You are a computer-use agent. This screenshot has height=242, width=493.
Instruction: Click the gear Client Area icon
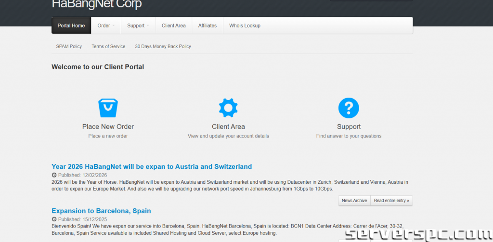(228, 108)
